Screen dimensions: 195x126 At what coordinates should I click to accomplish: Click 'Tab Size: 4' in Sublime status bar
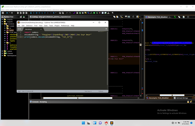(x=88, y=91)
